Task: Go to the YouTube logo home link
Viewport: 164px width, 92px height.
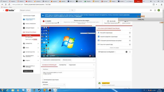Action: [10, 10]
